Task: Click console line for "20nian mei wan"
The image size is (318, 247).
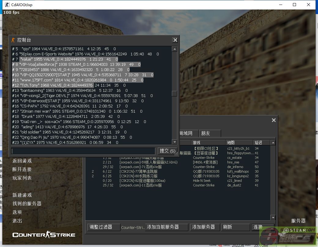Action: pos(77,111)
